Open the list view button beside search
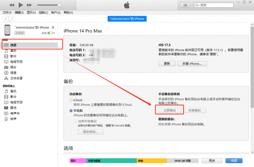This screenshot has height=167, width=254. coord(185,5)
